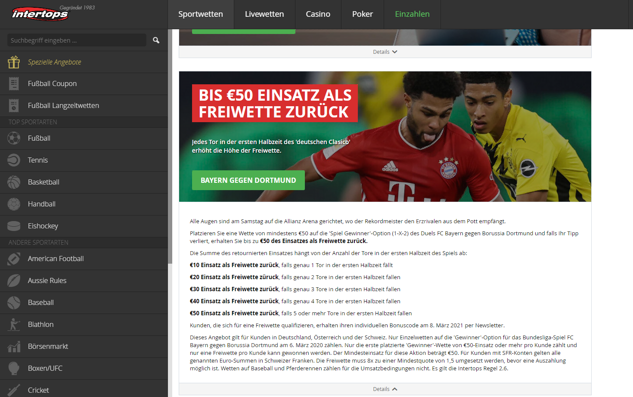Viewport: 633px width, 397px height.
Task: Expand Details of the upper promotion
Action: click(x=385, y=52)
